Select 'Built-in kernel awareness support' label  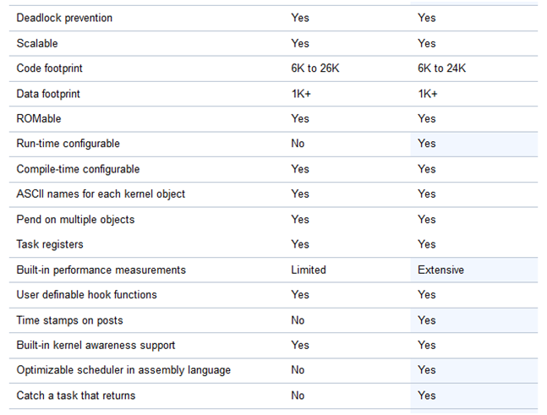coord(96,345)
